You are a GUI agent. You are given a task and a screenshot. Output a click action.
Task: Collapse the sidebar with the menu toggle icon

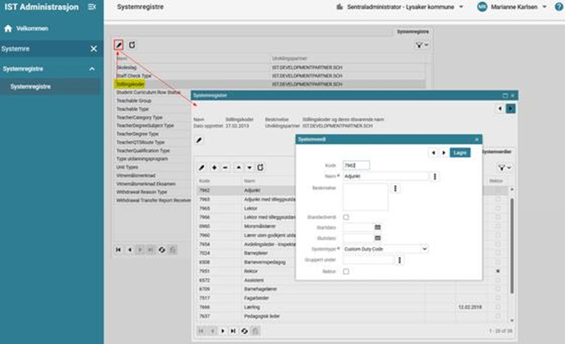pos(92,6)
